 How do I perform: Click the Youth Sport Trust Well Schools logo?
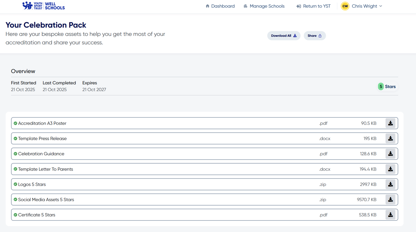click(43, 6)
